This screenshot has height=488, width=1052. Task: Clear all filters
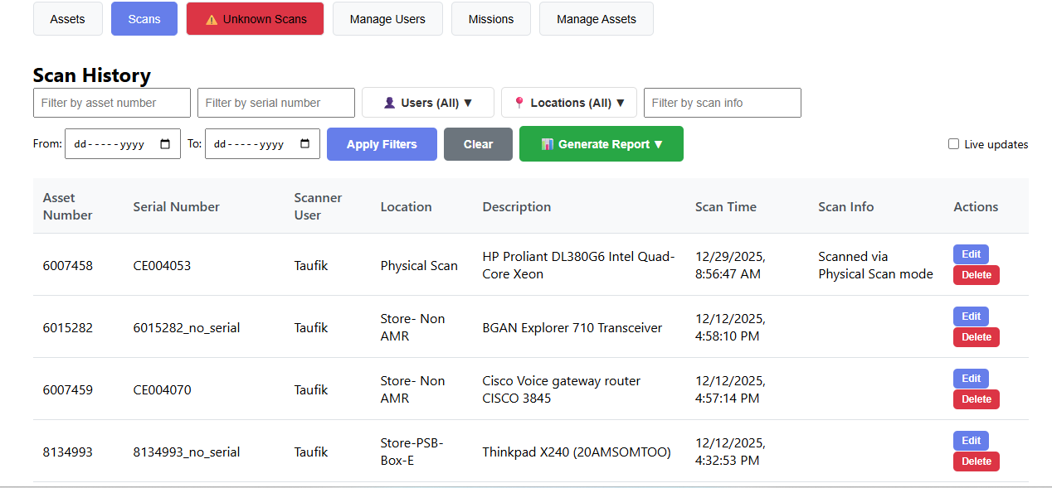[x=478, y=144]
